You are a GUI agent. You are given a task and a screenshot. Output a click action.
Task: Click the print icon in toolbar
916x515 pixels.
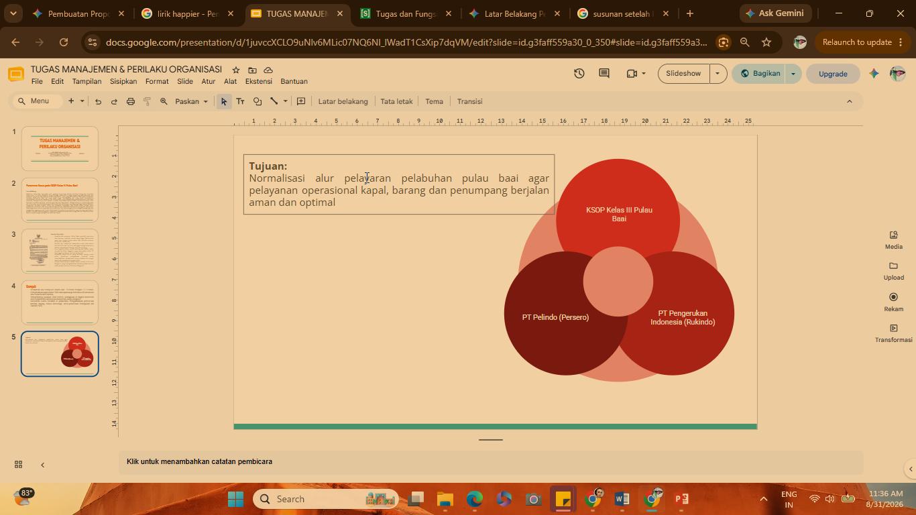pos(131,101)
